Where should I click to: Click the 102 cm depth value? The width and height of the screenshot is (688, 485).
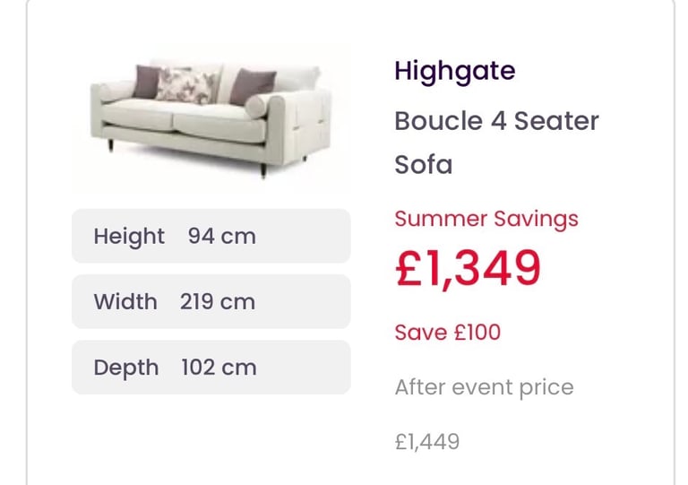pyautogui.click(x=219, y=368)
